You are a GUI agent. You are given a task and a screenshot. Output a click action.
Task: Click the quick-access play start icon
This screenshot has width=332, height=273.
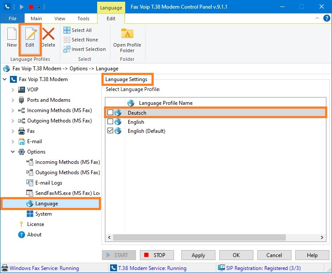[22, 7]
